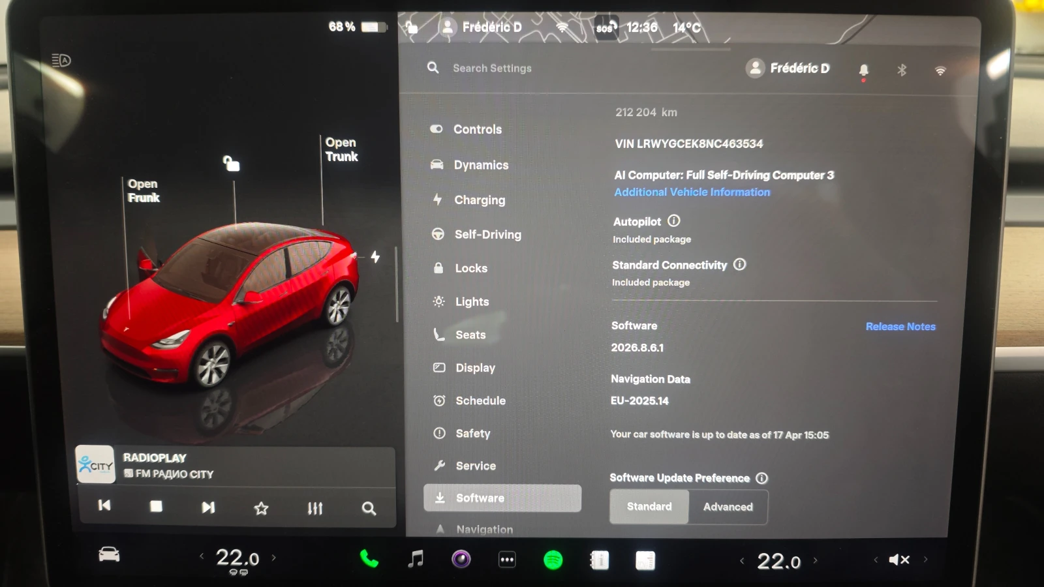Open the Navigation settings section

[486, 528]
